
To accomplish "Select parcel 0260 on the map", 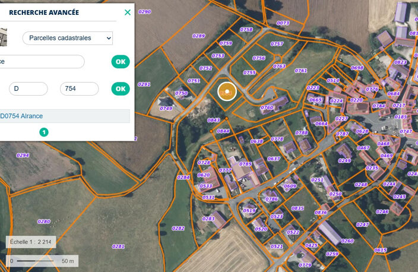I will tap(347, 241).
